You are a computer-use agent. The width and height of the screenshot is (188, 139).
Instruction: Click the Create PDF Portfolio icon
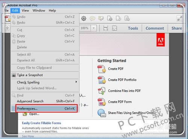[102, 80]
